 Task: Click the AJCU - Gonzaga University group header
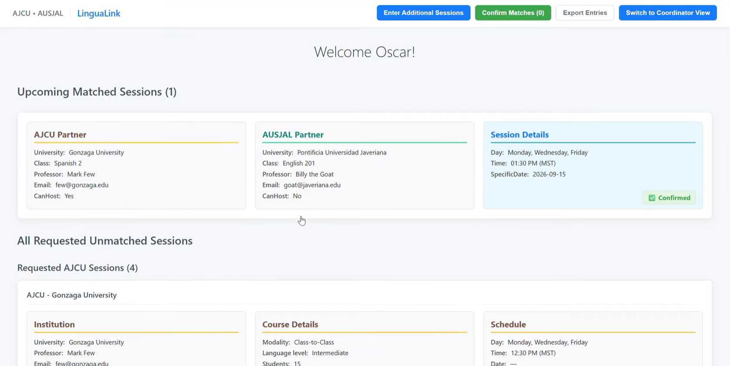tap(72, 295)
